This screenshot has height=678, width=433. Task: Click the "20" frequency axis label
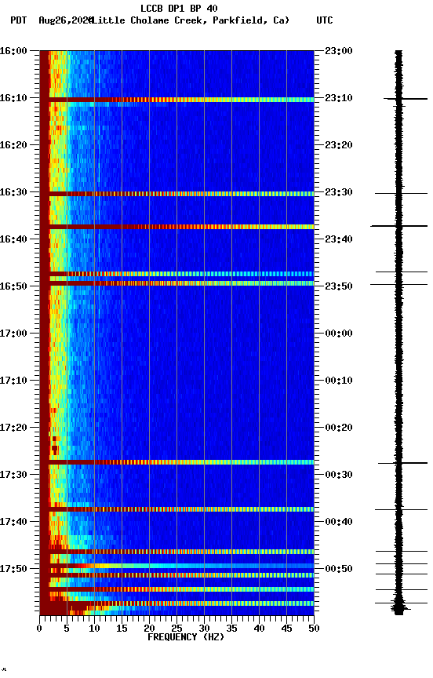click(149, 629)
